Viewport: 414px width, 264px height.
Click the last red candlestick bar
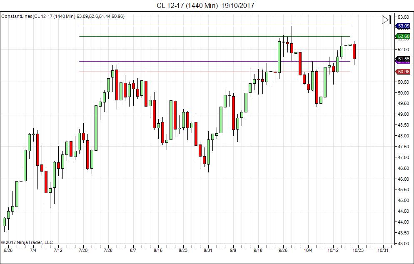[x=354, y=52]
